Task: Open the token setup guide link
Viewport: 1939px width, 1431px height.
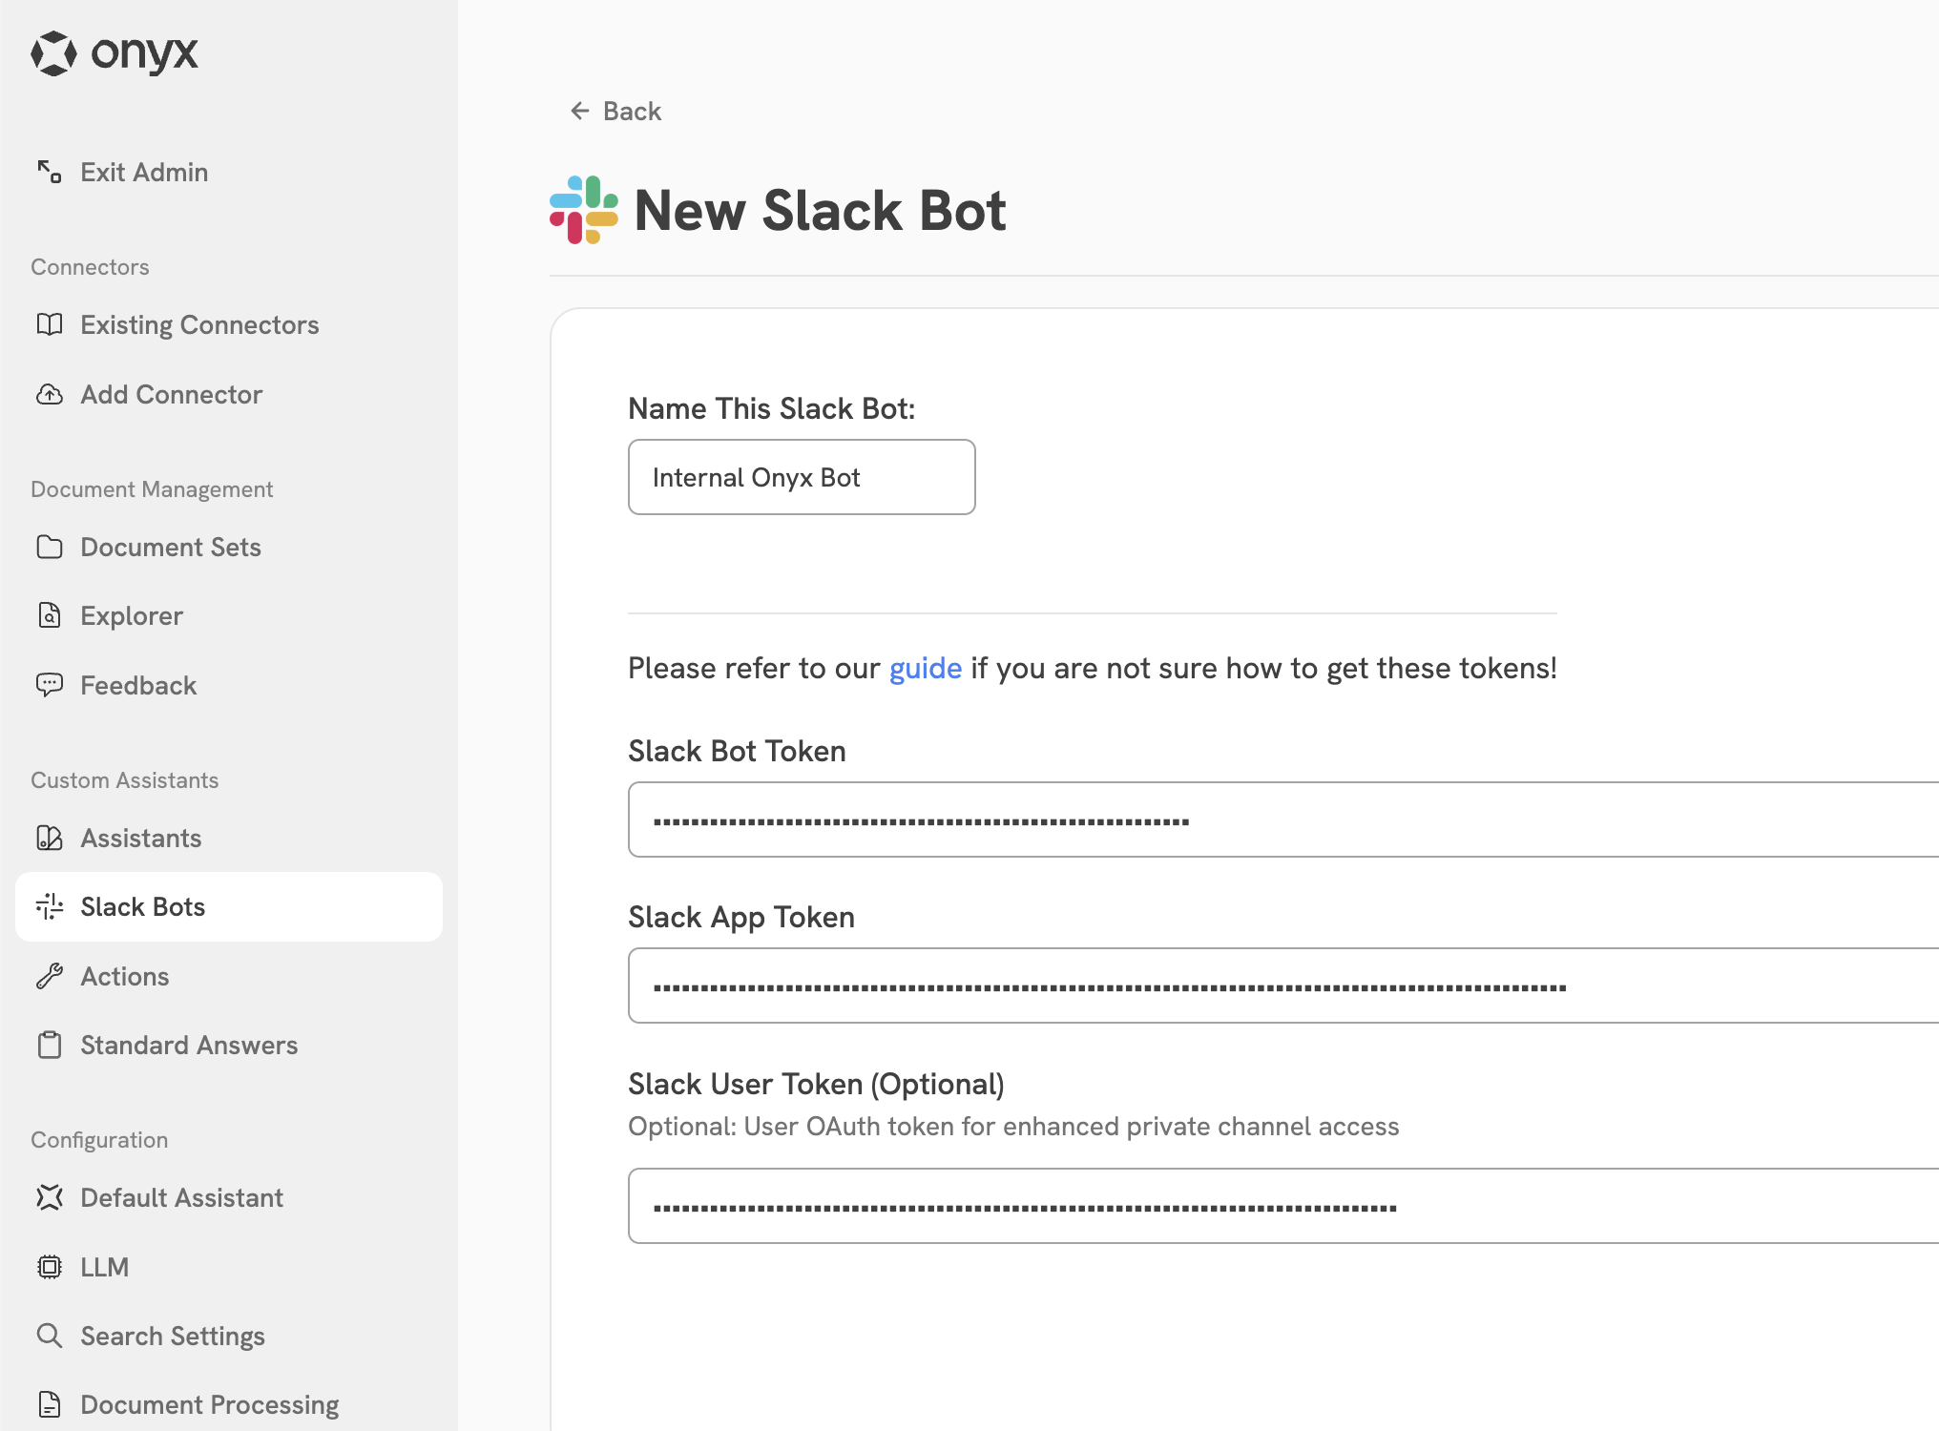Action: pyautogui.click(x=924, y=668)
